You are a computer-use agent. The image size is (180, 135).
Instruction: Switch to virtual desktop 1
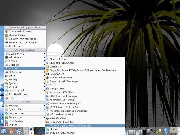point(26,129)
